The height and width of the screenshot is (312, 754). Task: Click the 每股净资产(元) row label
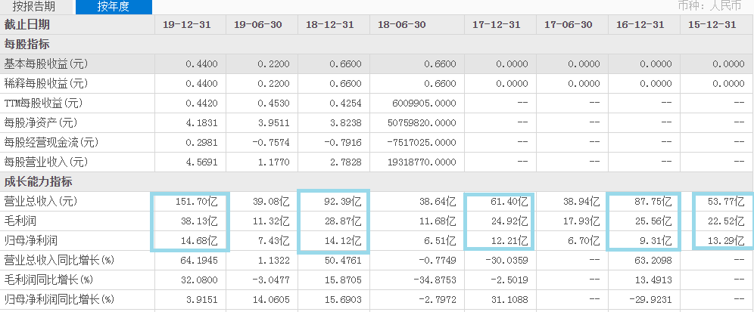pyautogui.click(x=41, y=122)
